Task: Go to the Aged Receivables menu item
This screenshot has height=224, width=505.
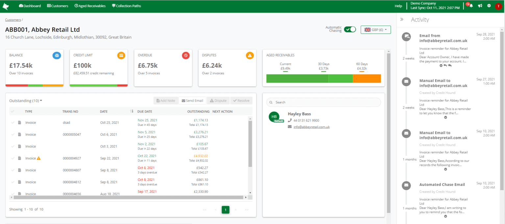Action: 90,6
